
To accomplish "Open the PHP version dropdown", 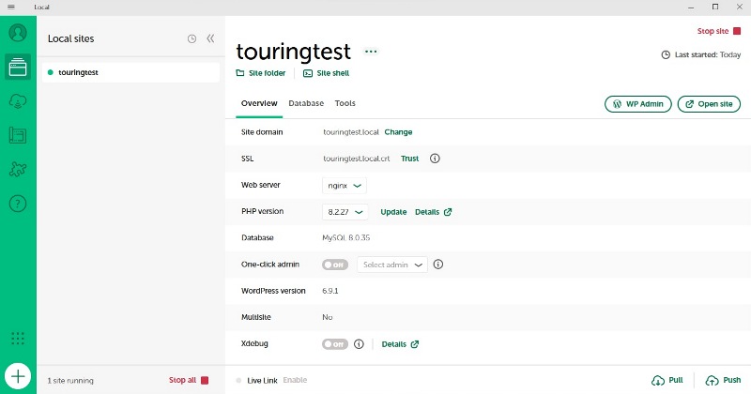I will (345, 212).
